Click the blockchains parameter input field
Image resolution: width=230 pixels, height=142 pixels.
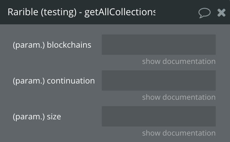pos(159,45)
